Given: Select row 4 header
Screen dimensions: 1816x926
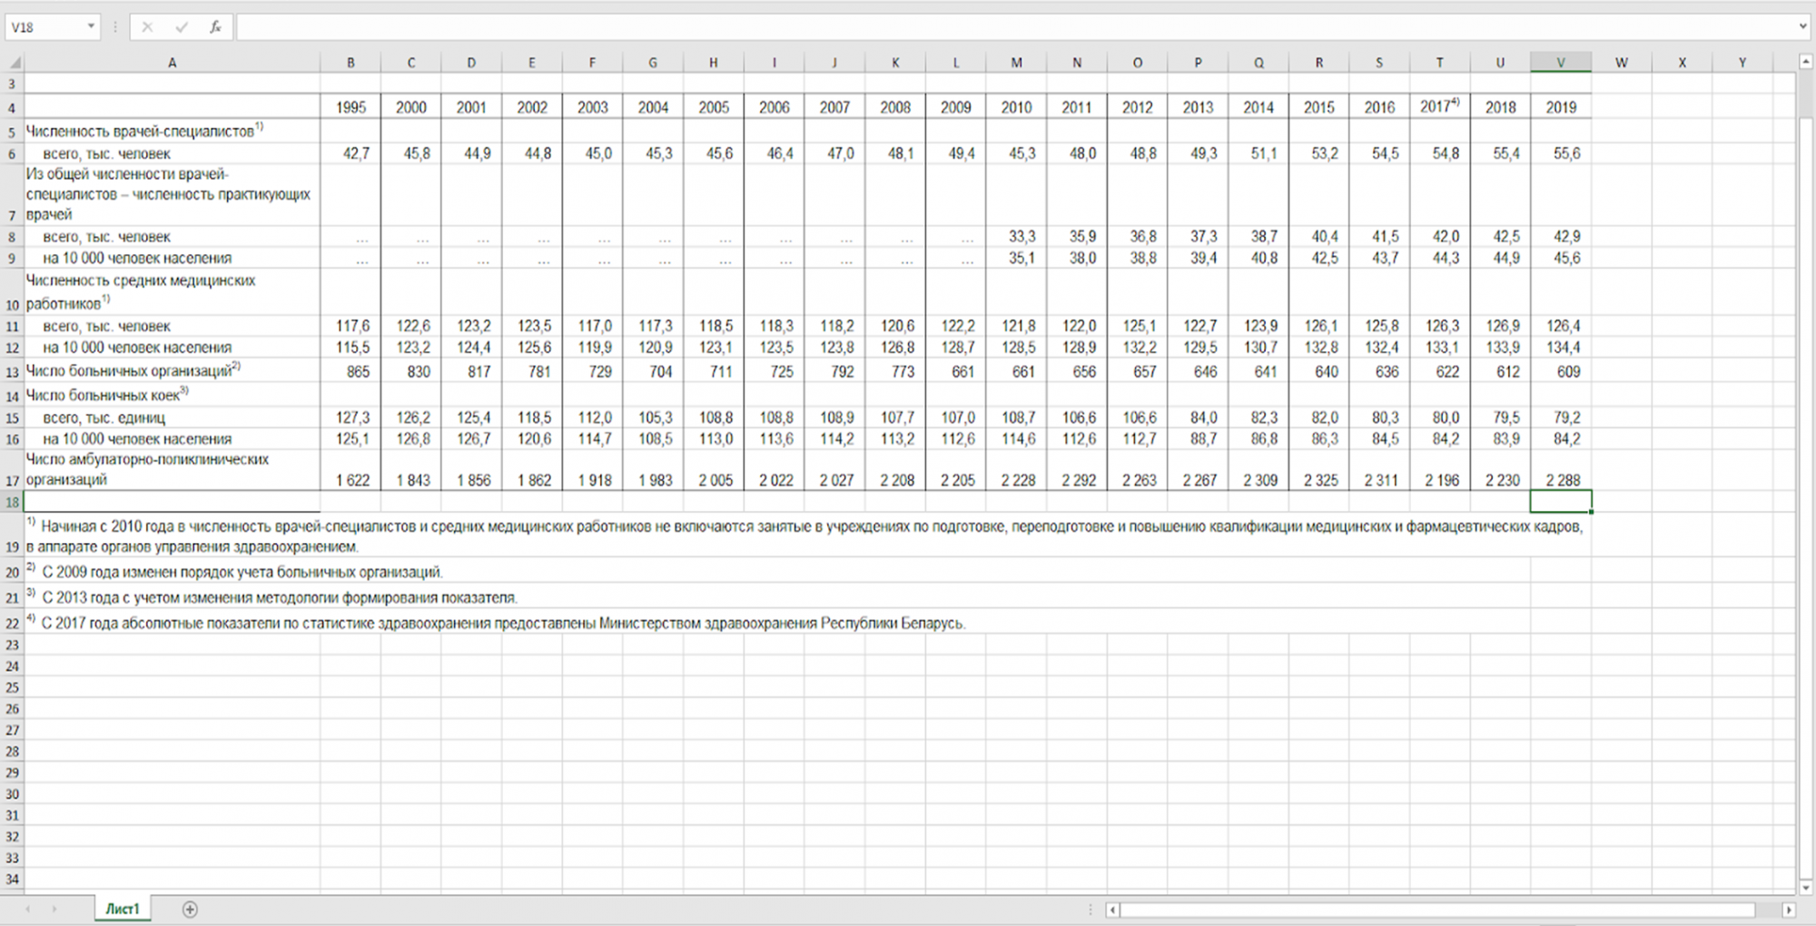Looking at the screenshot, I should pos(12,107).
